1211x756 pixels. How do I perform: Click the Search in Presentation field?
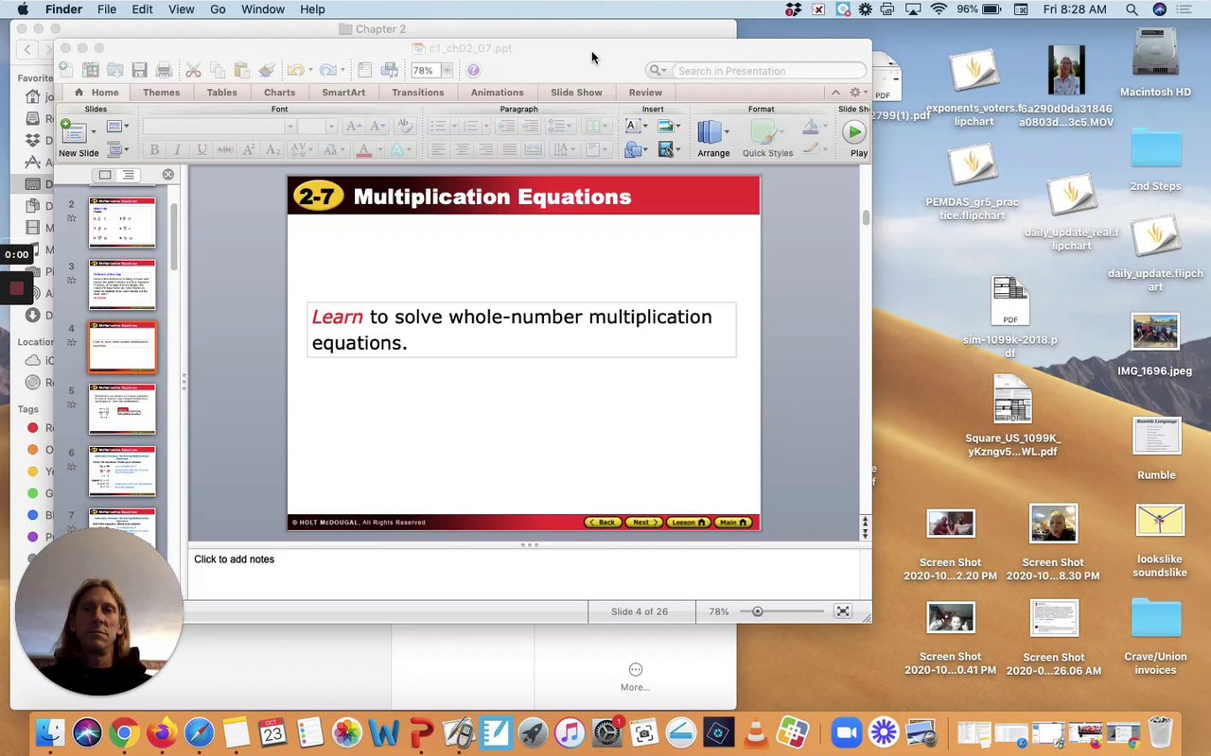click(757, 71)
